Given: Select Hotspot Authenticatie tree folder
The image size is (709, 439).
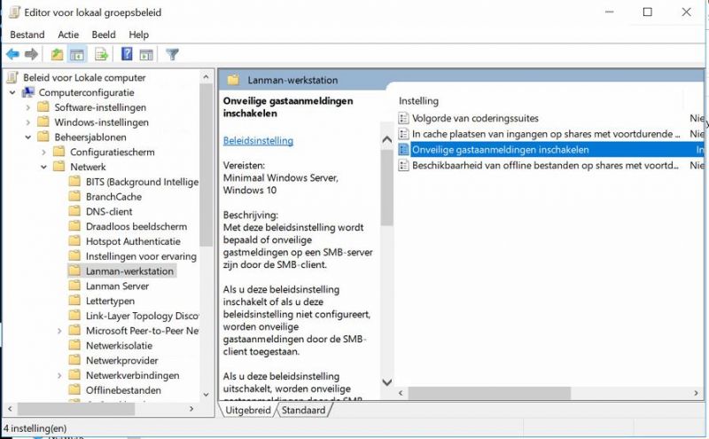Looking at the screenshot, I should pyautogui.click(x=133, y=241).
